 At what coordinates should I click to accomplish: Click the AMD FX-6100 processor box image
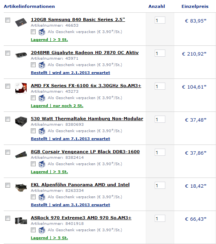(21, 88)
